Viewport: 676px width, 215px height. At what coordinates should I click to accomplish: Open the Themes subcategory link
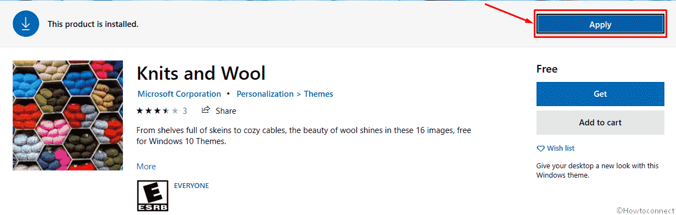pos(319,94)
